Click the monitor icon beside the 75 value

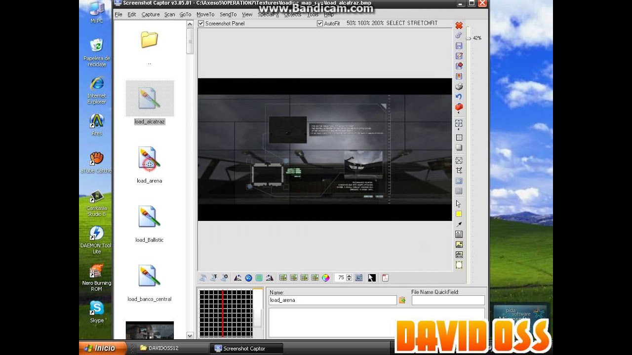click(359, 278)
